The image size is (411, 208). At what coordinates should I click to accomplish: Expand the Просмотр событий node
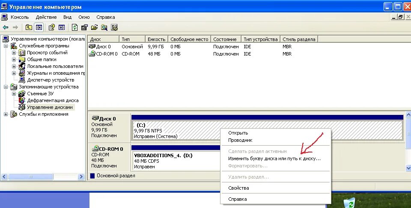pyautogui.click(x=14, y=53)
